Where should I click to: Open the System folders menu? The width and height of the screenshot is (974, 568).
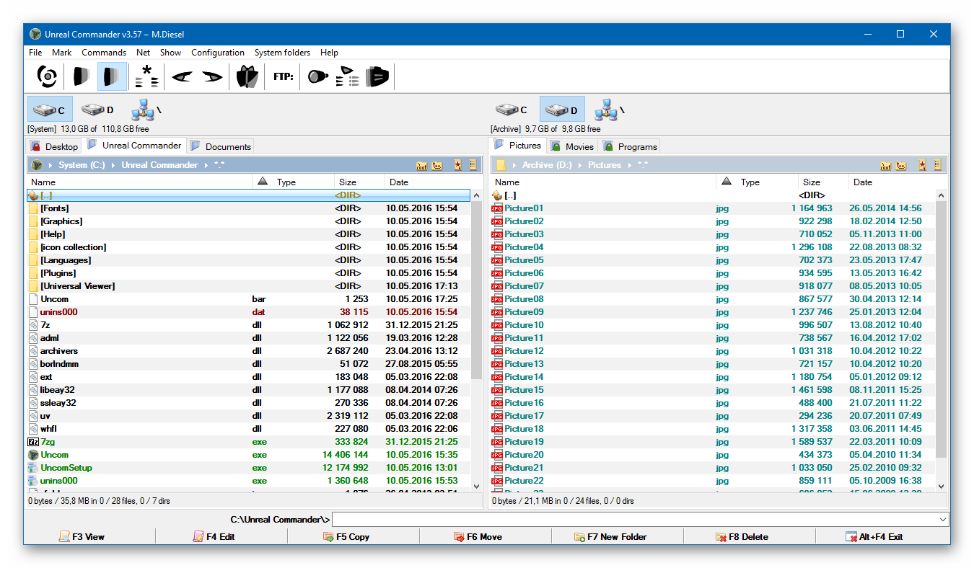pyautogui.click(x=282, y=53)
